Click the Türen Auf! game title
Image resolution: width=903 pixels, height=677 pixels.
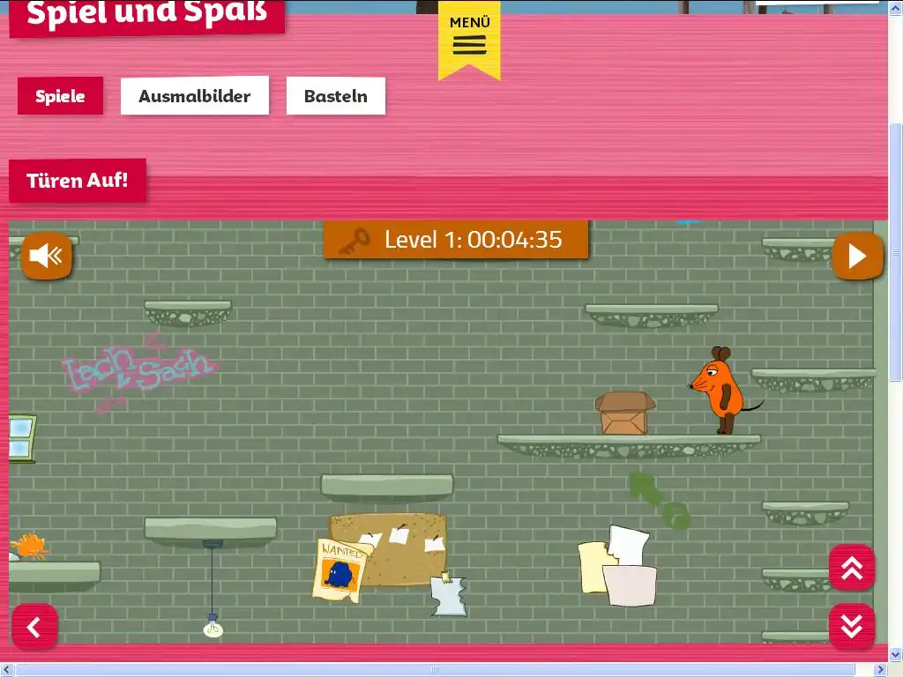[x=78, y=181]
